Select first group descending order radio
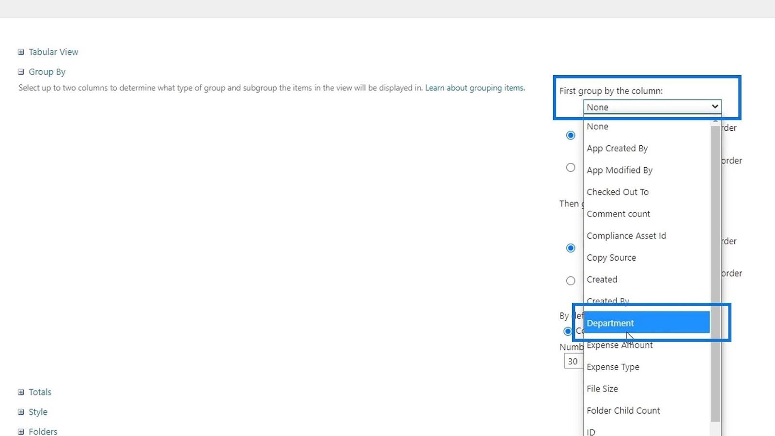 click(571, 168)
